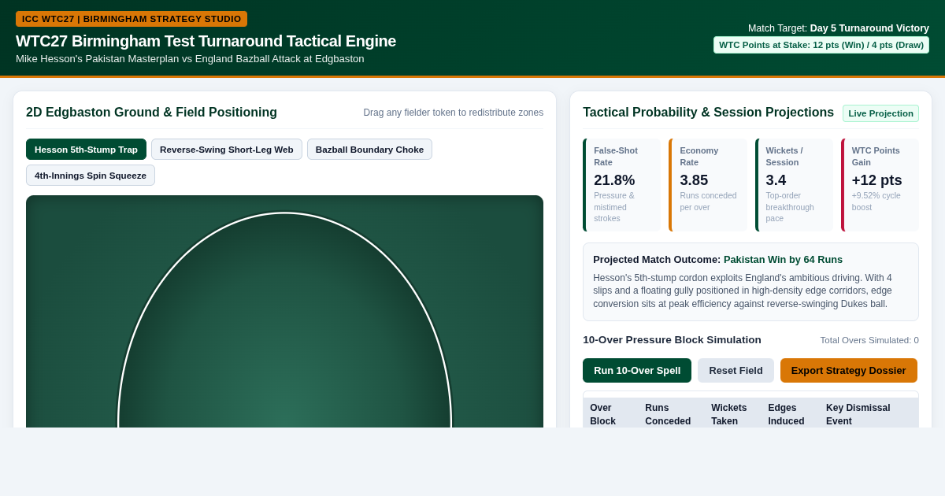This screenshot has width=945, height=496.
Task: Click the 21.8% false-shot value
Action: pyautogui.click(x=614, y=180)
